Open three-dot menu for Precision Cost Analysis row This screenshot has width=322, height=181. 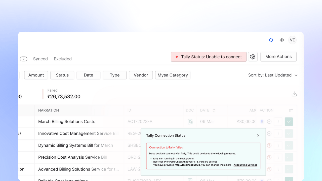pyautogui.click(x=278, y=157)
